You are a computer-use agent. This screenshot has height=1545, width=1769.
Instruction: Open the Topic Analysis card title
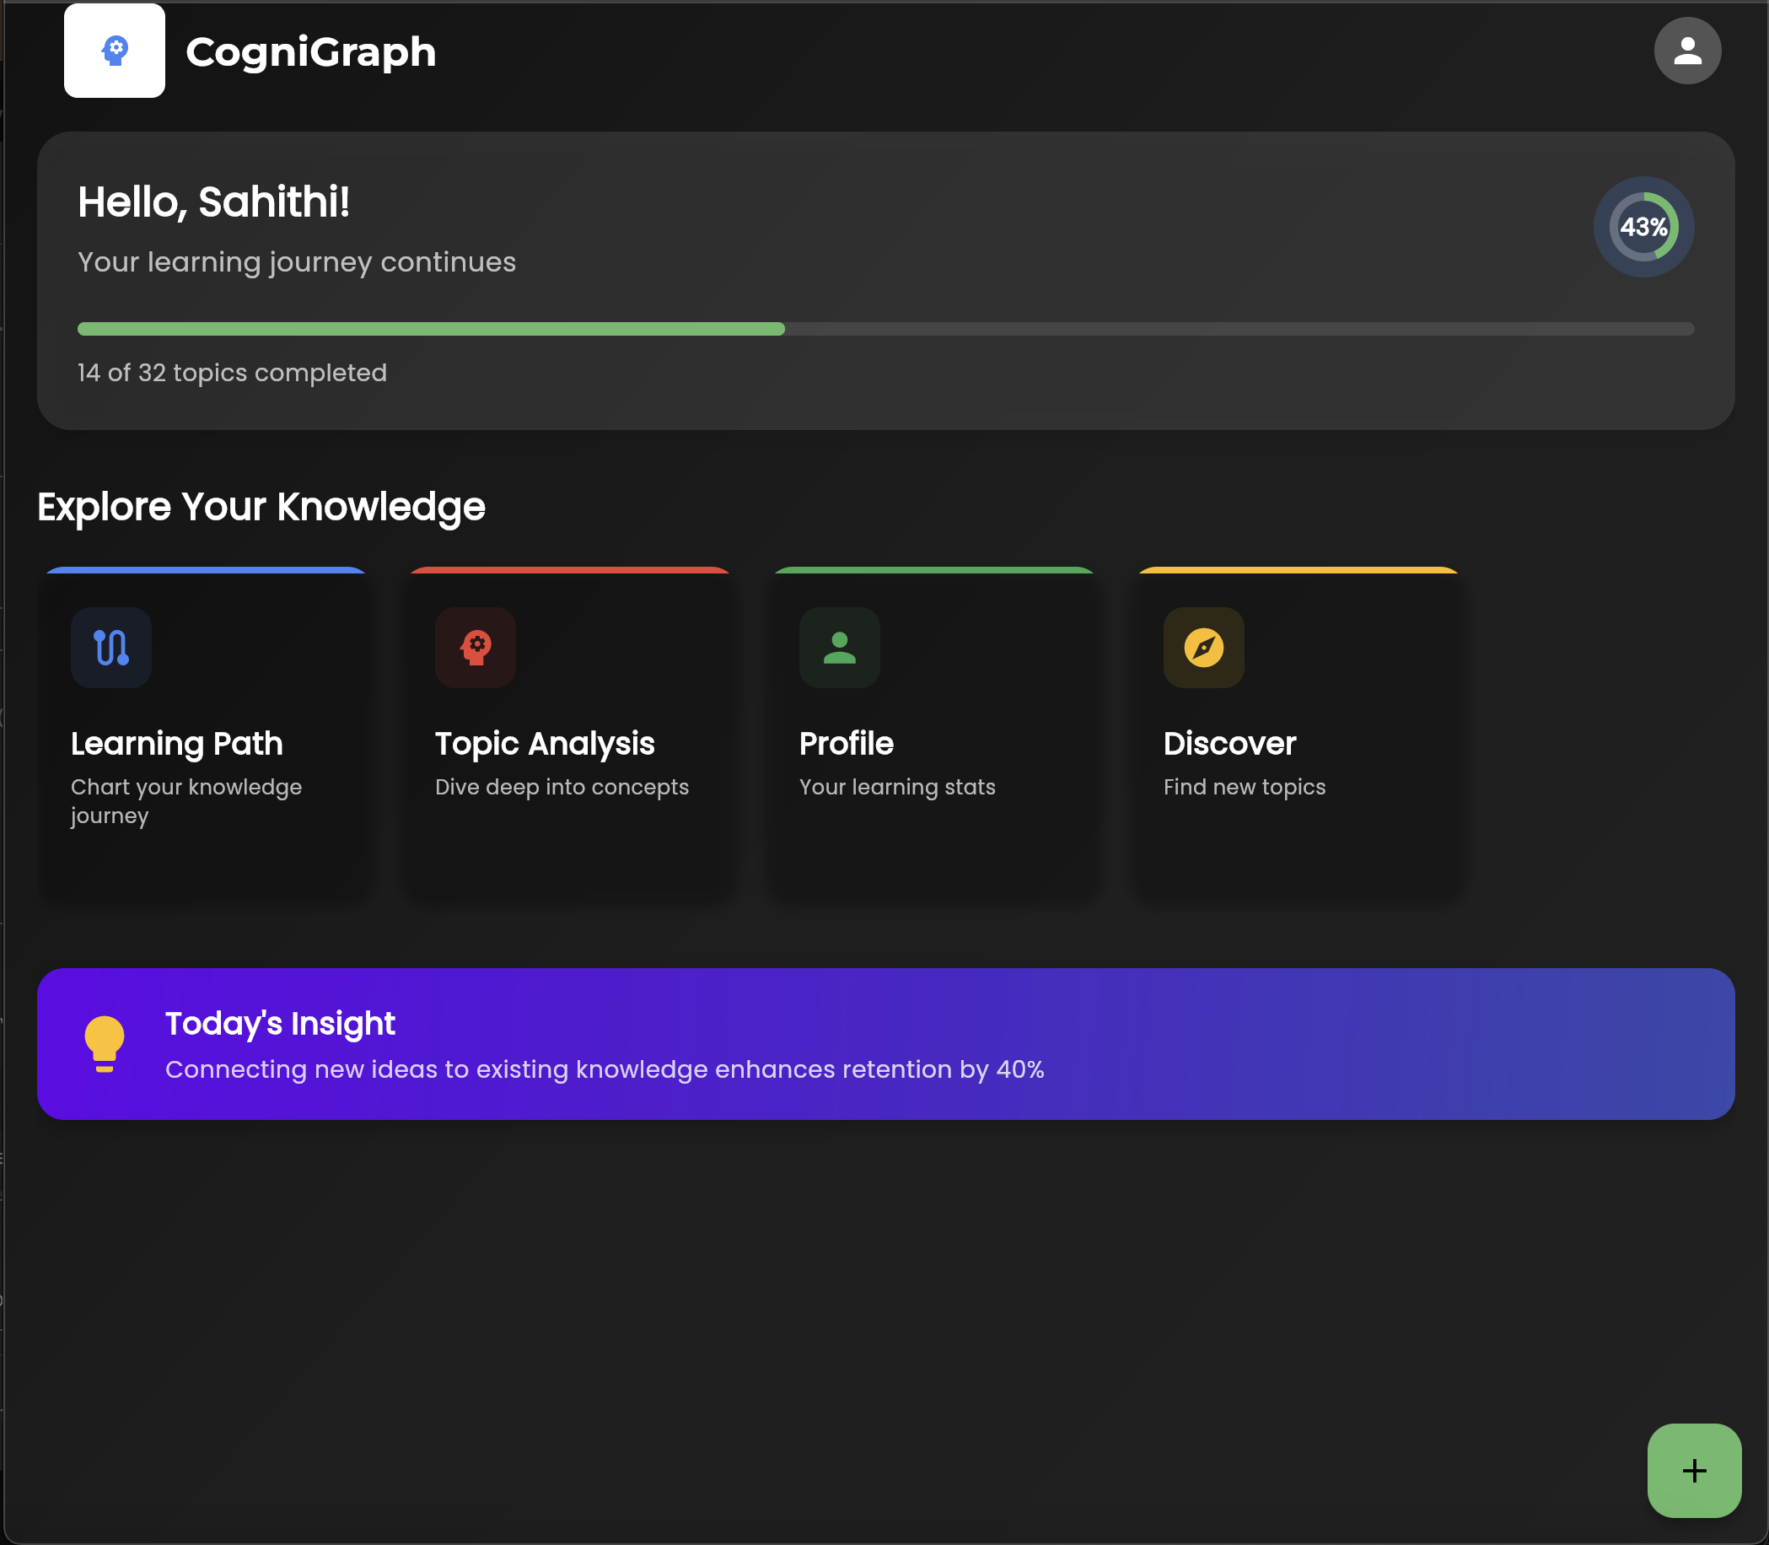click(x=544, y=743)
